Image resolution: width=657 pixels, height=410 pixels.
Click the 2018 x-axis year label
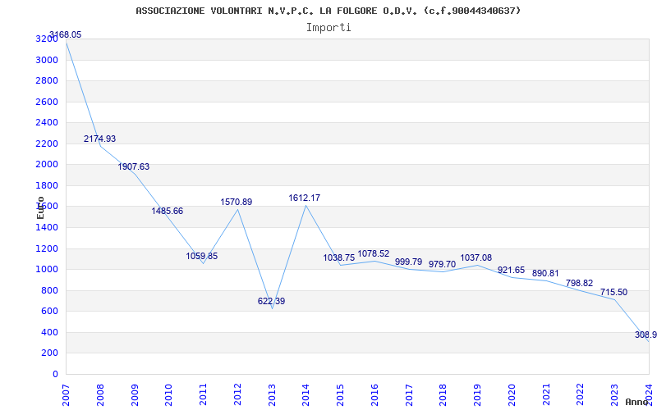[443, 394]
